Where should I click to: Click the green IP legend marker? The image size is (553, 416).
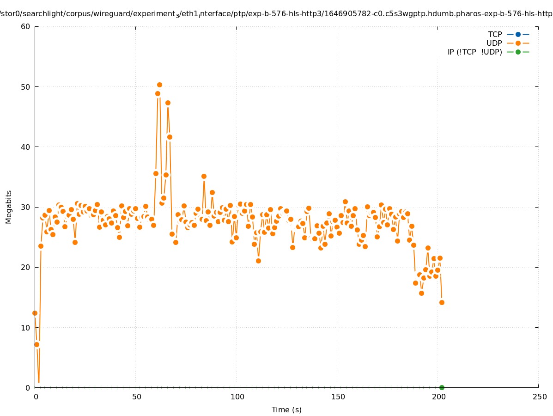(518, 52)
